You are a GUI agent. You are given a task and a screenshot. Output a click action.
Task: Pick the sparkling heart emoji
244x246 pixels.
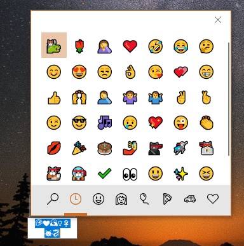[x=156, y=123]
